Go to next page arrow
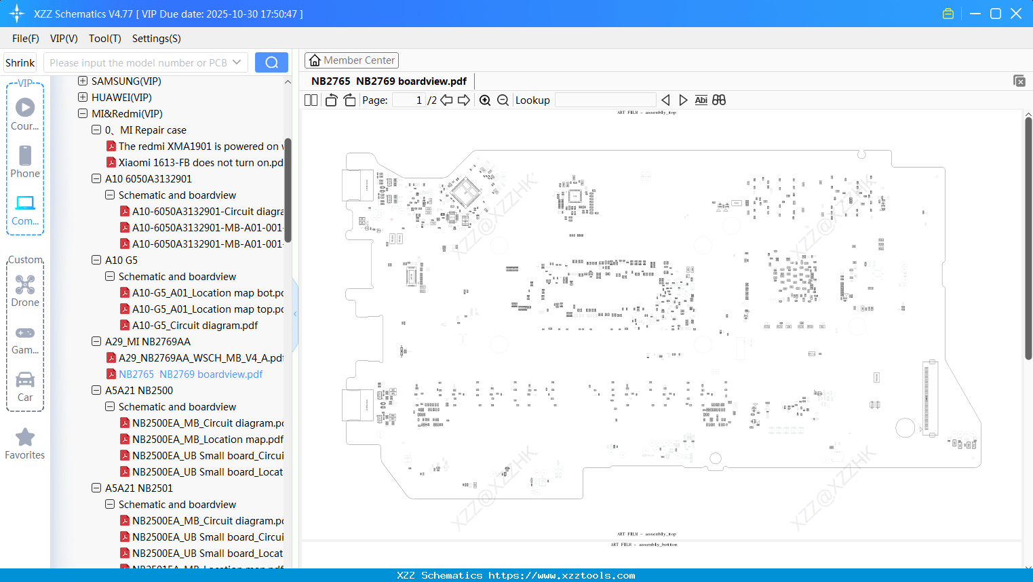 point(464,100)
